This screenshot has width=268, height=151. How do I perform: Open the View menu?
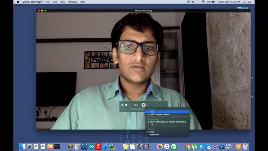(x=62, y=2)
